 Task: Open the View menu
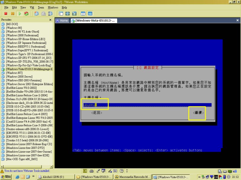[x=23, y=7]
